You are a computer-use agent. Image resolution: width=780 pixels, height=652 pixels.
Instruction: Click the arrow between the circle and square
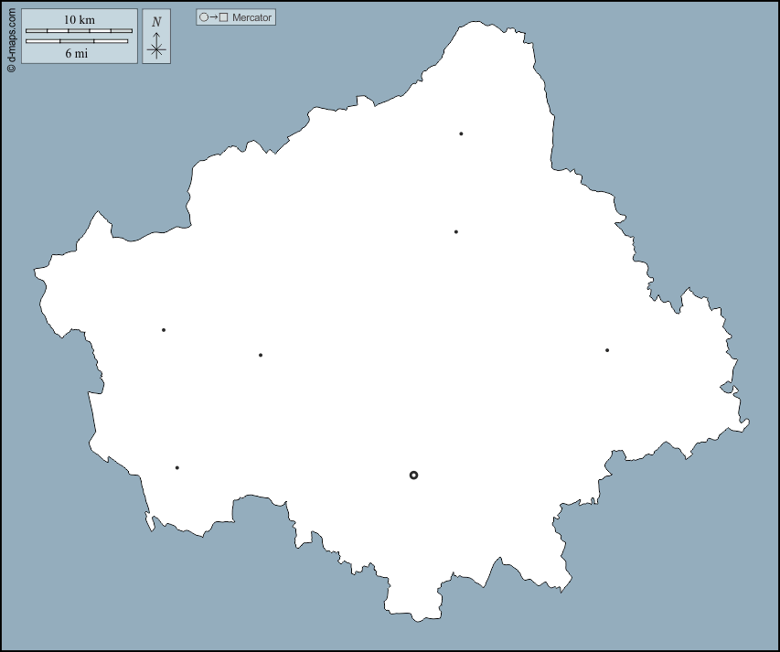pos(214,17)
